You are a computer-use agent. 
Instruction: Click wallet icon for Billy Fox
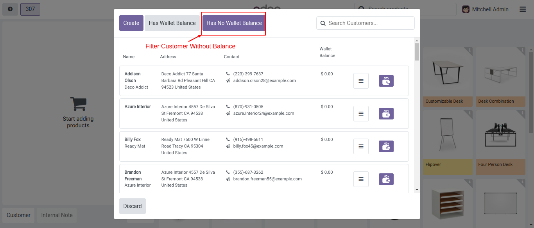(x=386, y=146)
